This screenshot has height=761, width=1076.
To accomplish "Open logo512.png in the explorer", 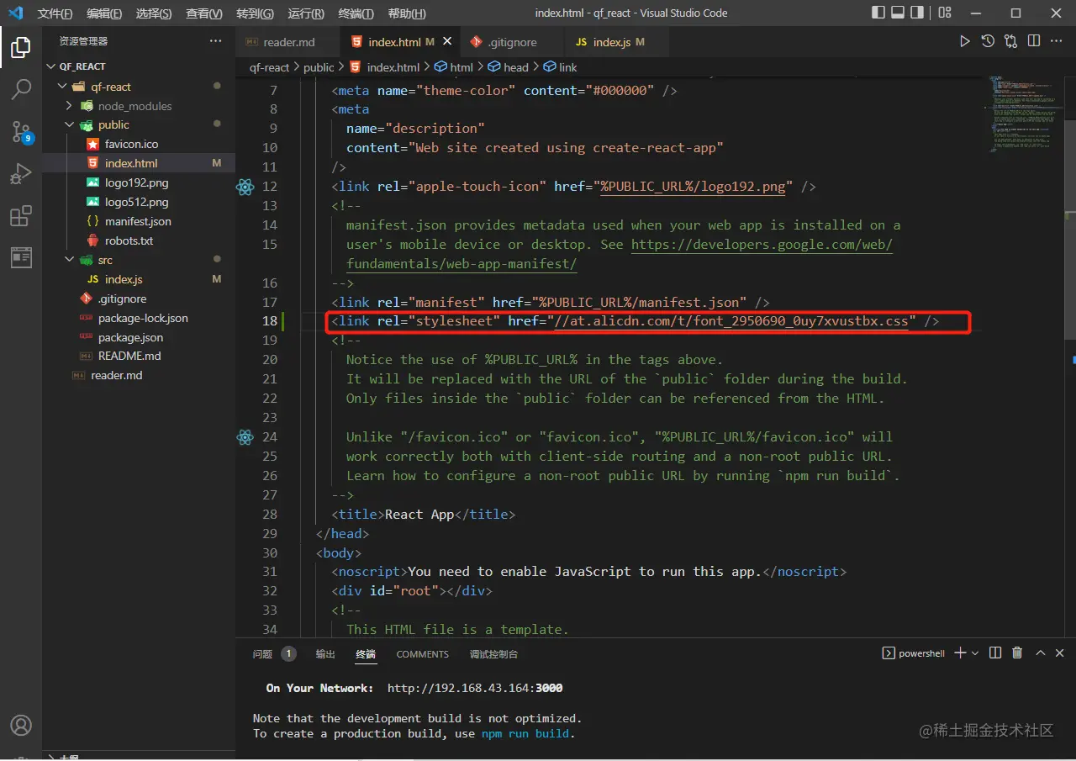I will click(x=136, y=202).
